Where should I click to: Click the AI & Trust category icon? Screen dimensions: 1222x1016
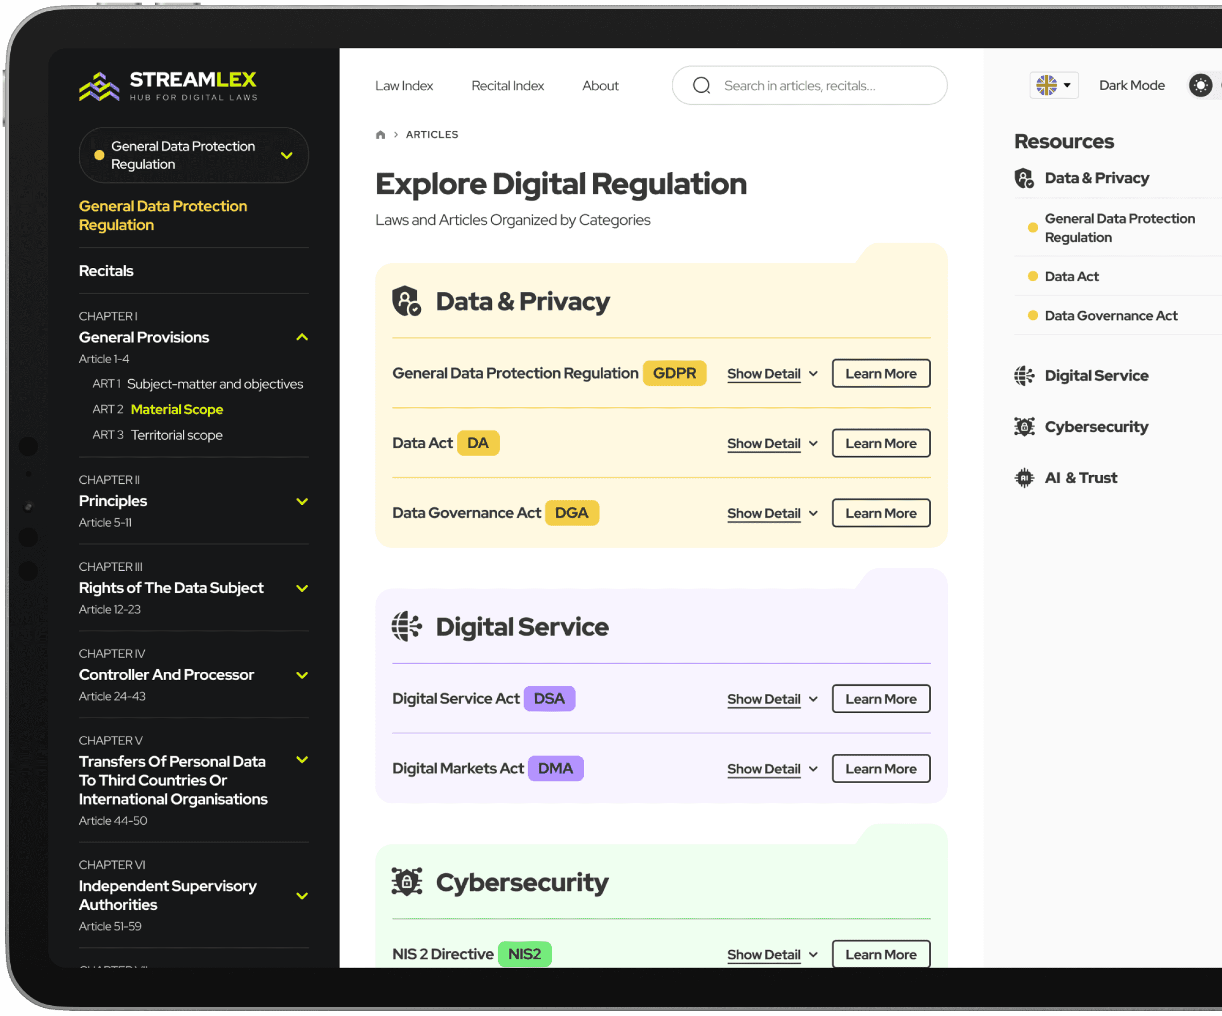tap(1024, 477)
